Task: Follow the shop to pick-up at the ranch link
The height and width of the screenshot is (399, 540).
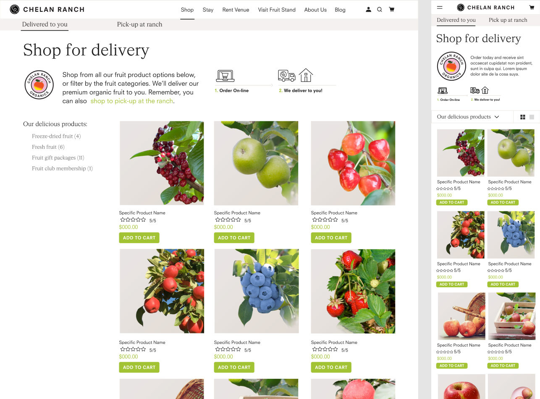Action: [x=131, y=101]
